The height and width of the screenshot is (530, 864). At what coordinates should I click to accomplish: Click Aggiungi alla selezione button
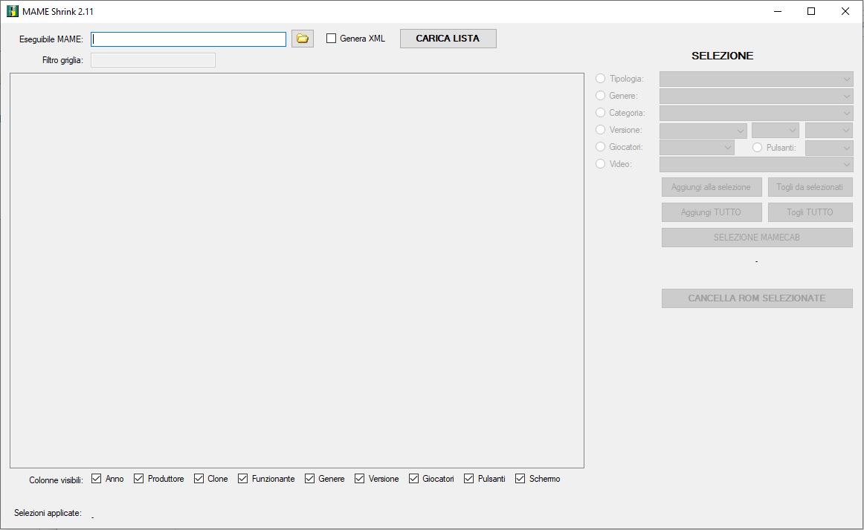click(712, 187)
